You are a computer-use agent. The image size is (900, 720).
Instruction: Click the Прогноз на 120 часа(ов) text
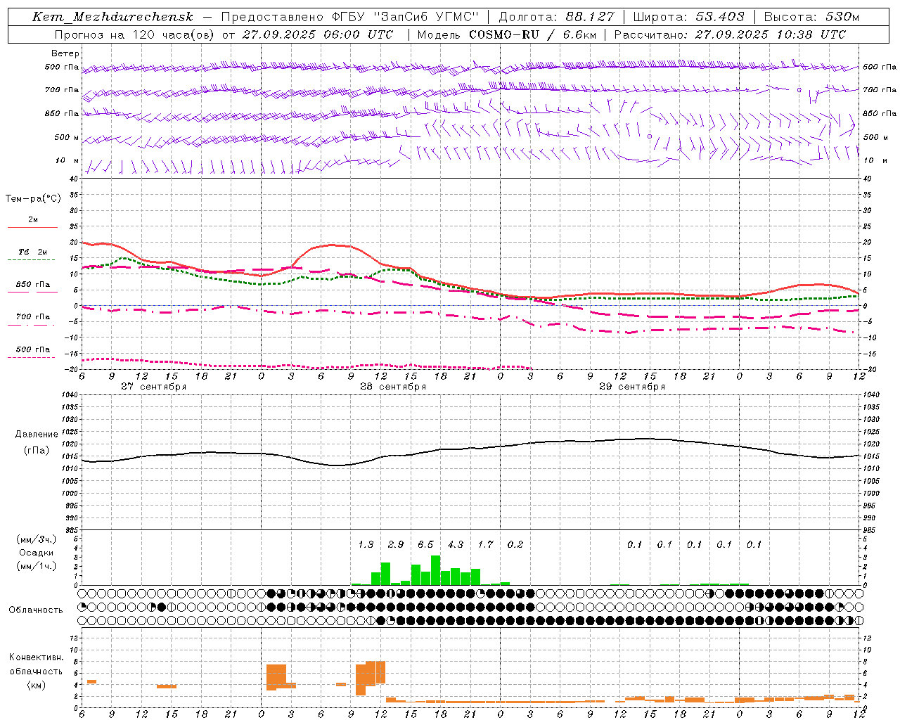coord(135,34)
